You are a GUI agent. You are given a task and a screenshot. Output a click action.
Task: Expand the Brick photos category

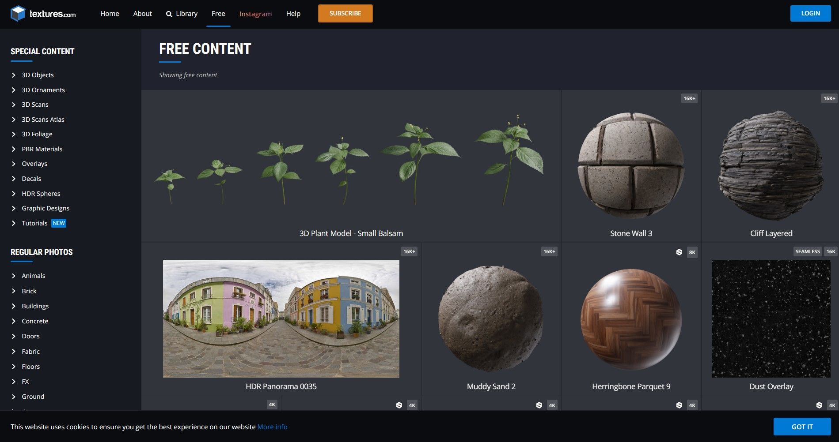click(29, 291)
